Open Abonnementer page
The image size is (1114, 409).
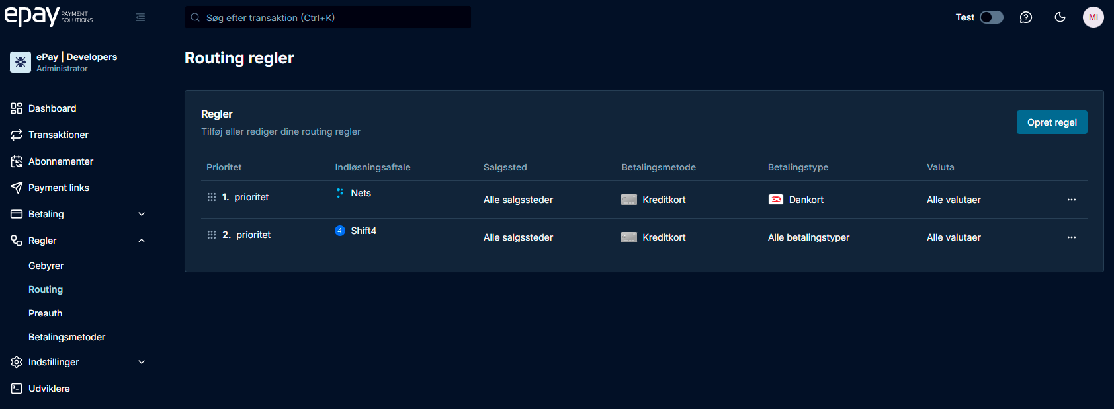(61, 161)
